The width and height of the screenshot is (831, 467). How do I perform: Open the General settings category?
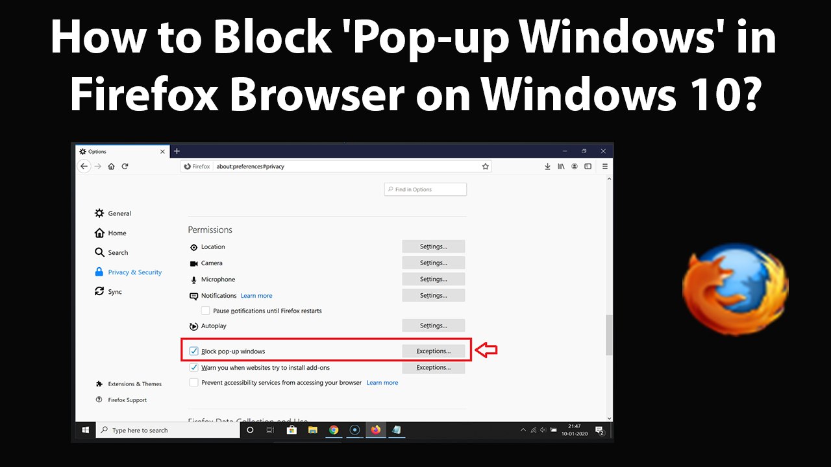113,213
